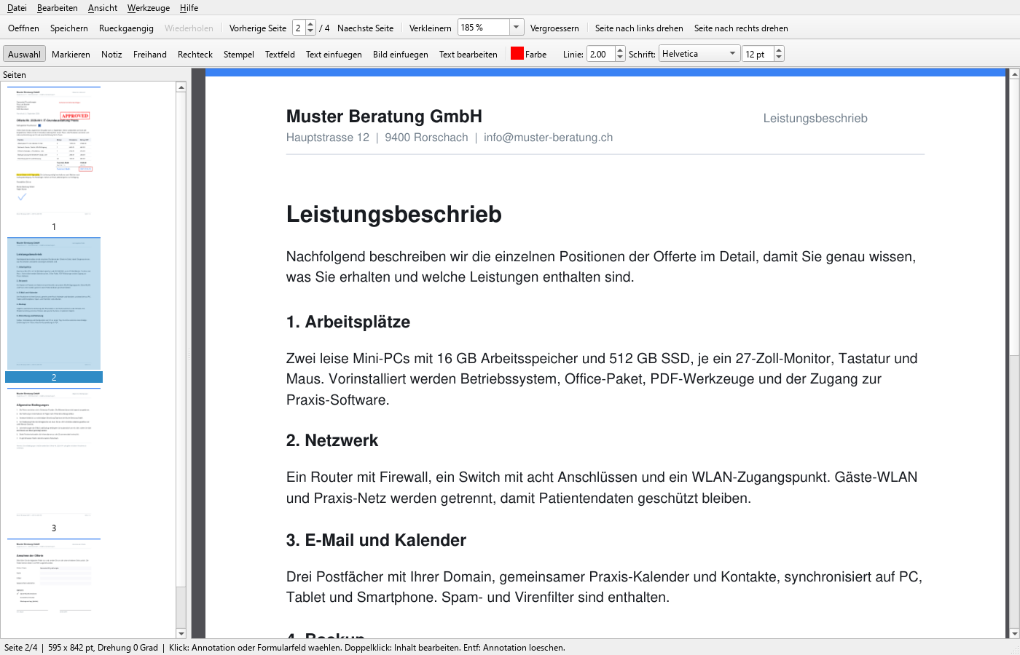Click the 'Seiten' panel label
This screenshot has height=655, width=1020.
pos(15,75)
